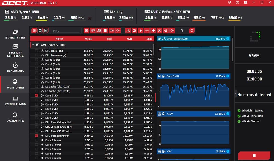
Task: Open the help question mark in title bar
Action: [238, 2]
